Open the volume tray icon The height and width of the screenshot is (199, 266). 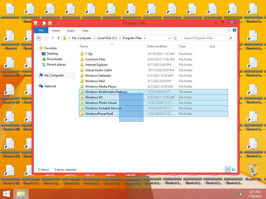[x=241, y=194]
